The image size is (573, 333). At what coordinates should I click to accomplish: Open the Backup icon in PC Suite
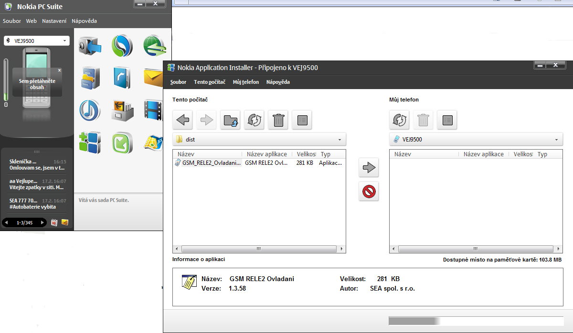(91, 47)
